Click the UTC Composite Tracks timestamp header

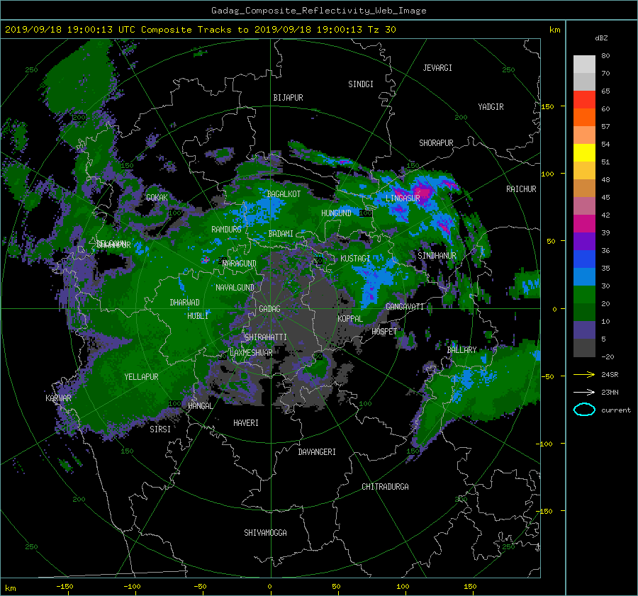pyautogui.click(x=200, y=30)
